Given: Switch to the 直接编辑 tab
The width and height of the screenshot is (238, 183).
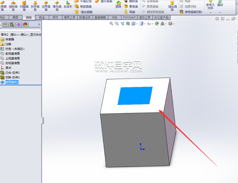Looking at the screenshot, I should coord(100,17).
